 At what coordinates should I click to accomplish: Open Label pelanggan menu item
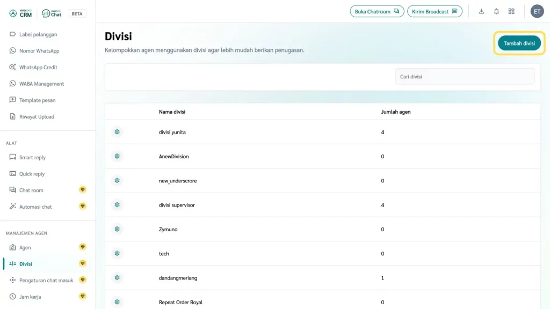[x=38, y=34]
